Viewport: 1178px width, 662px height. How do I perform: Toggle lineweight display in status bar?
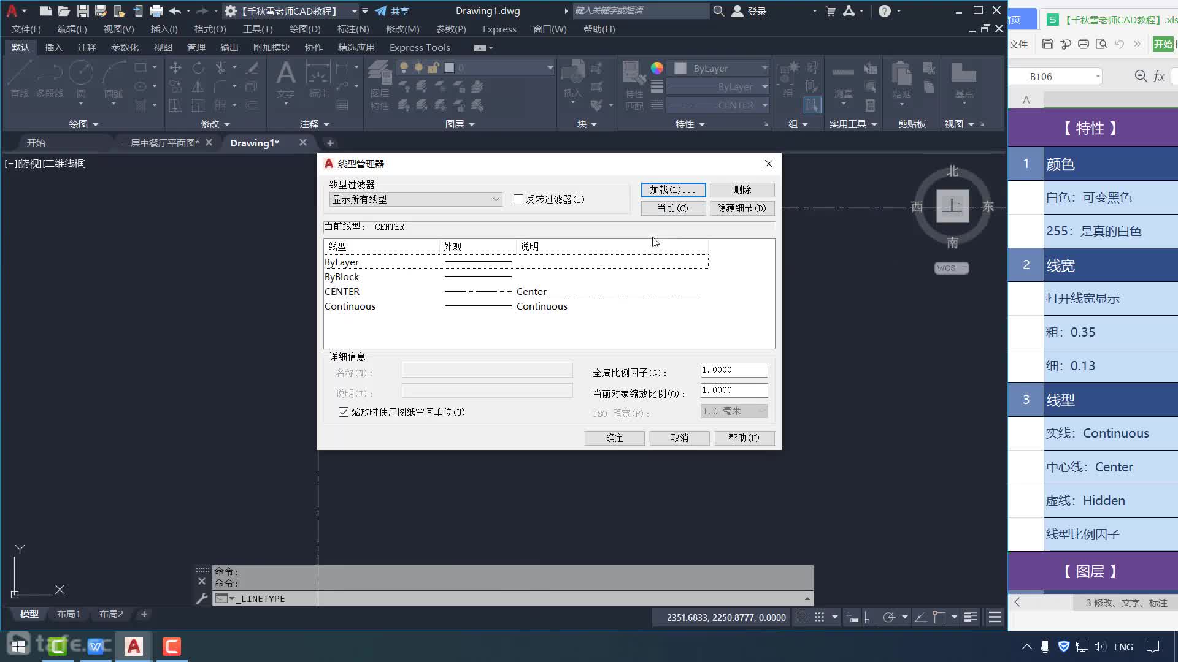970,617
